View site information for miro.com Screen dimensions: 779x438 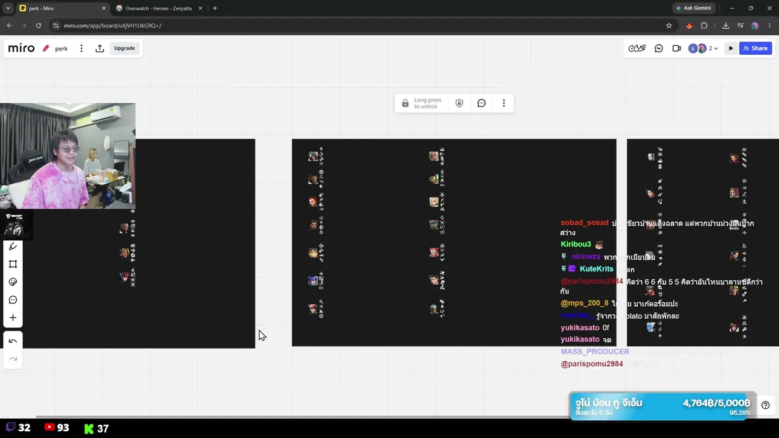point(56,26)
